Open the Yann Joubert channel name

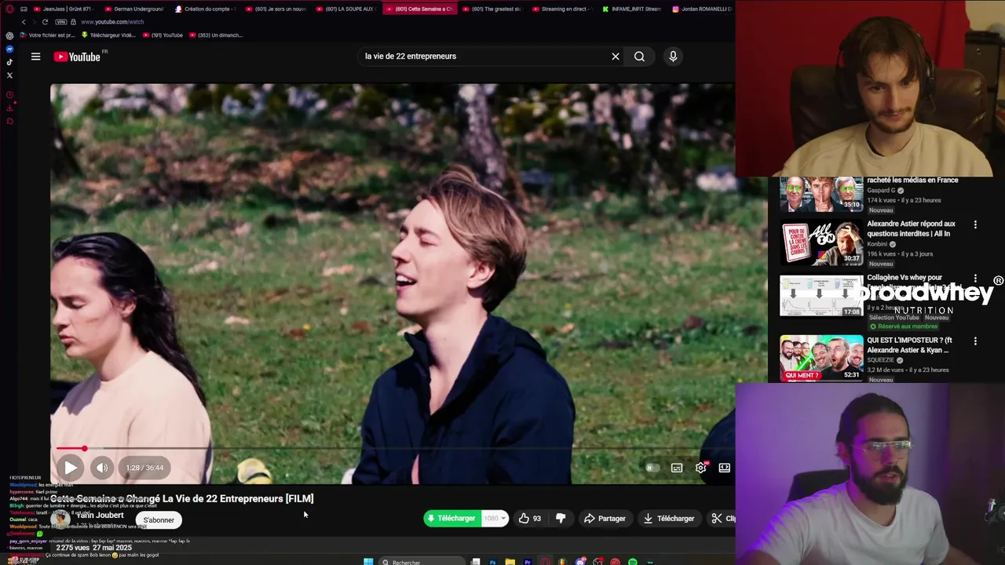(100, 516)
